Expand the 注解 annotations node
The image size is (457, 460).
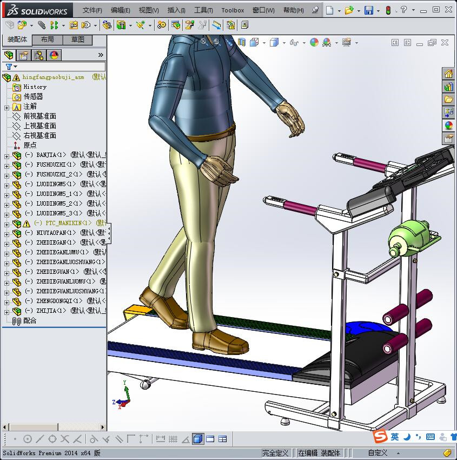point(6,108)
